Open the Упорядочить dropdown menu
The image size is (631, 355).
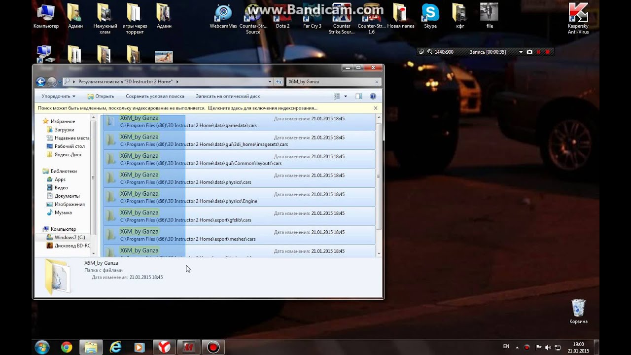click(58, 96)
